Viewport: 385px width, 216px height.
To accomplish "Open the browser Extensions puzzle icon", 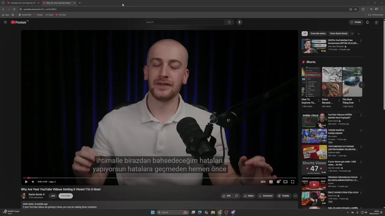I will coord(363,9).
